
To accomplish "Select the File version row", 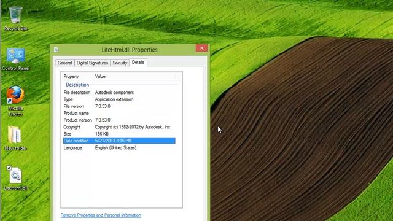I will (x=119, y=106).
